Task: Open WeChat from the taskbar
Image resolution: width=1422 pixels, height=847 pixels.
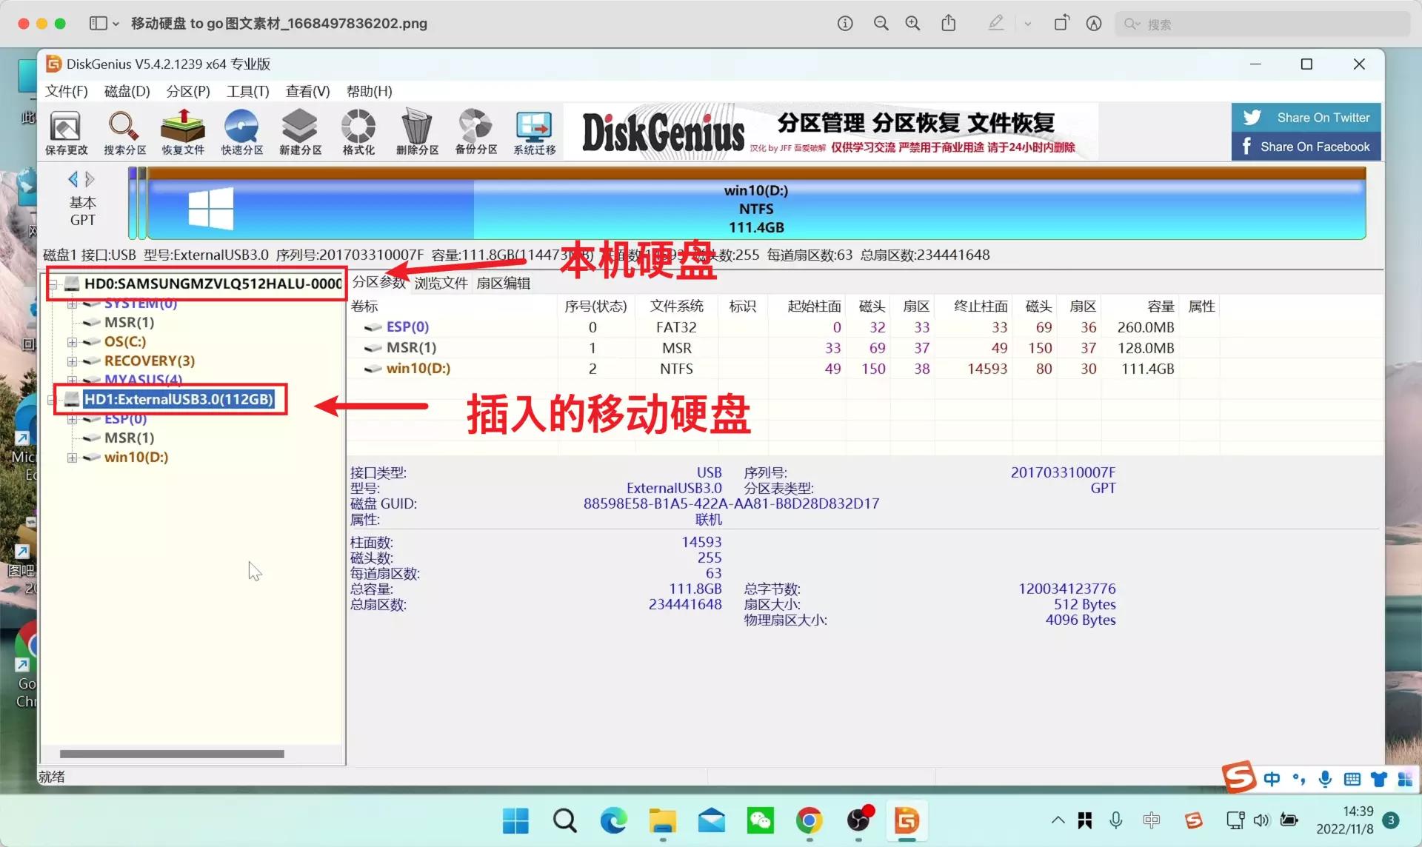Action: [761, 820]
